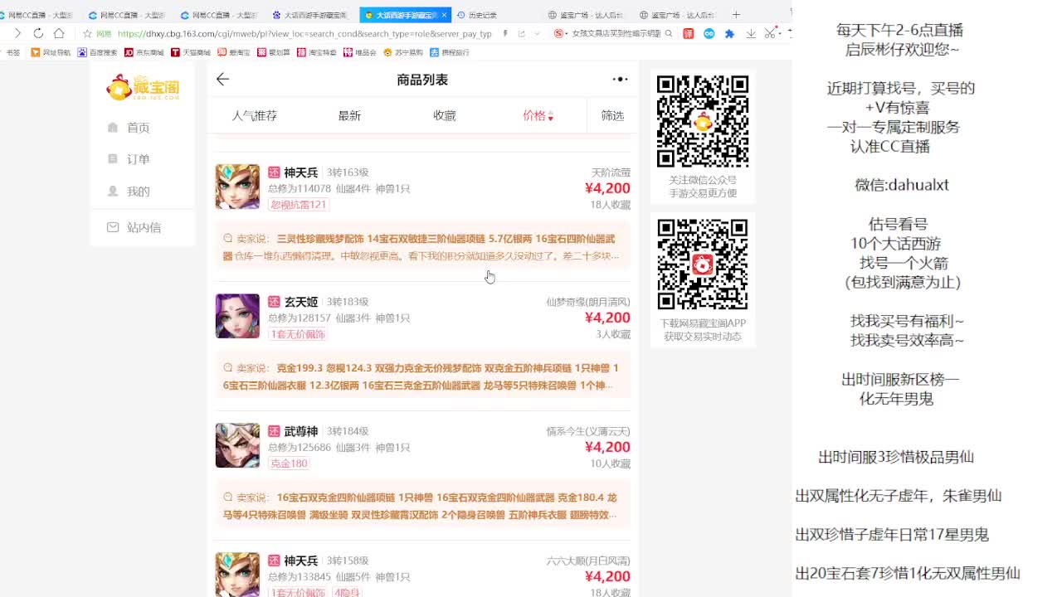Screen dimensions: 1062x597
Task: Open the 武尊神 seller description
Action: (422, 506)
